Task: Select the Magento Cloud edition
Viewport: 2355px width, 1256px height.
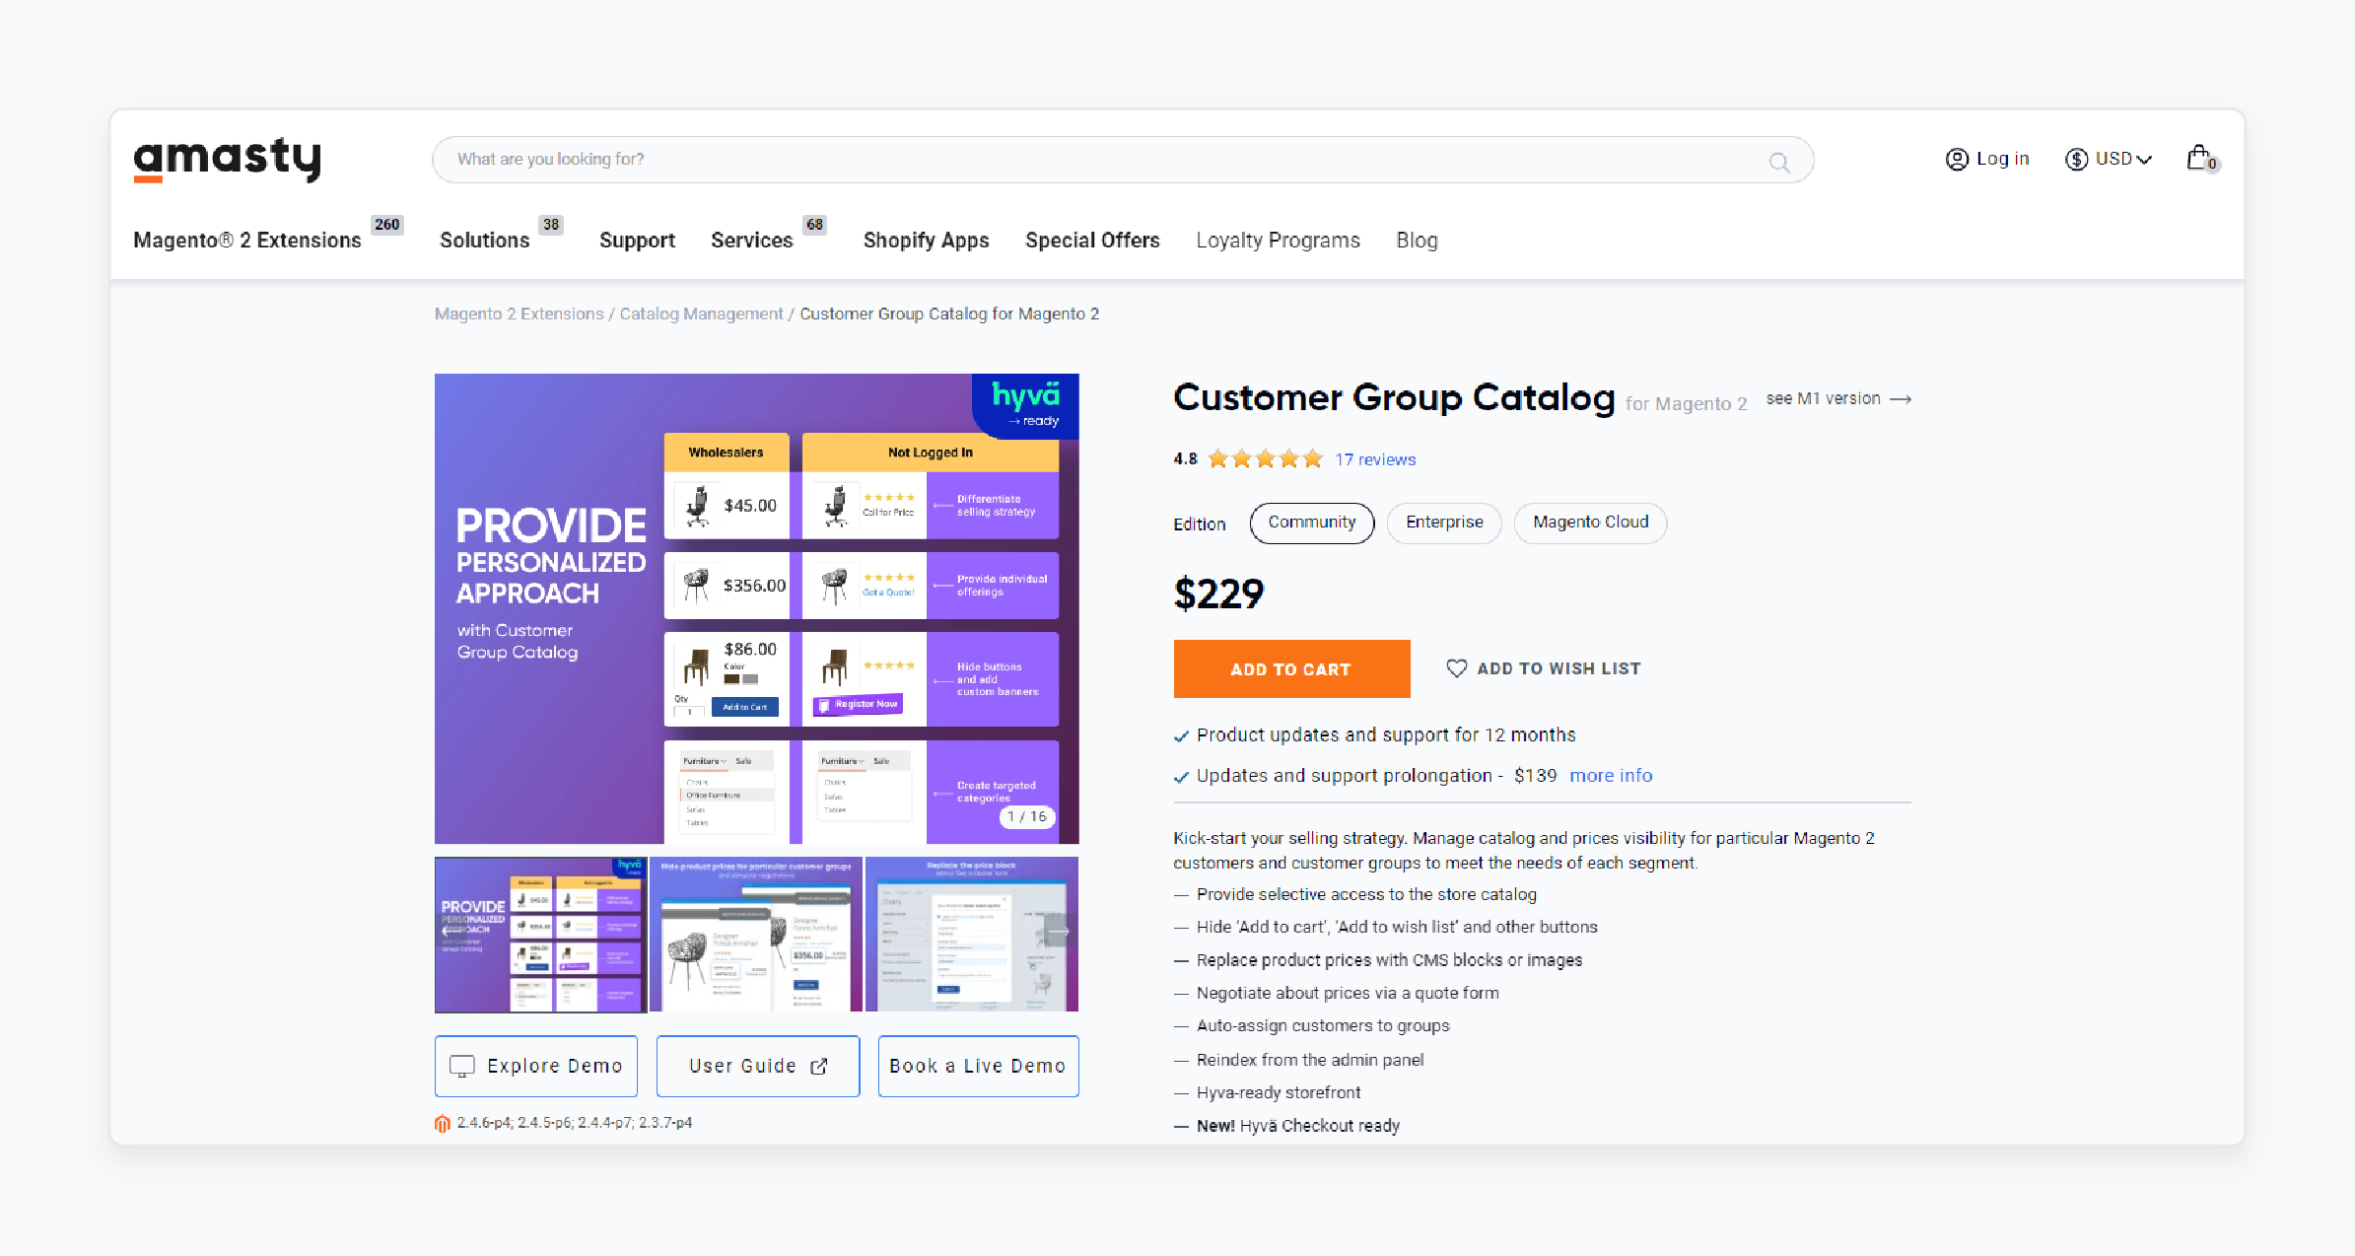Action: click(1590, 523)
